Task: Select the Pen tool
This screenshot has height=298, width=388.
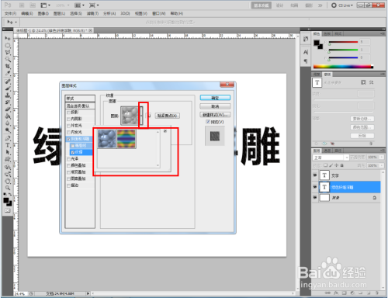Action: (8, 138)
